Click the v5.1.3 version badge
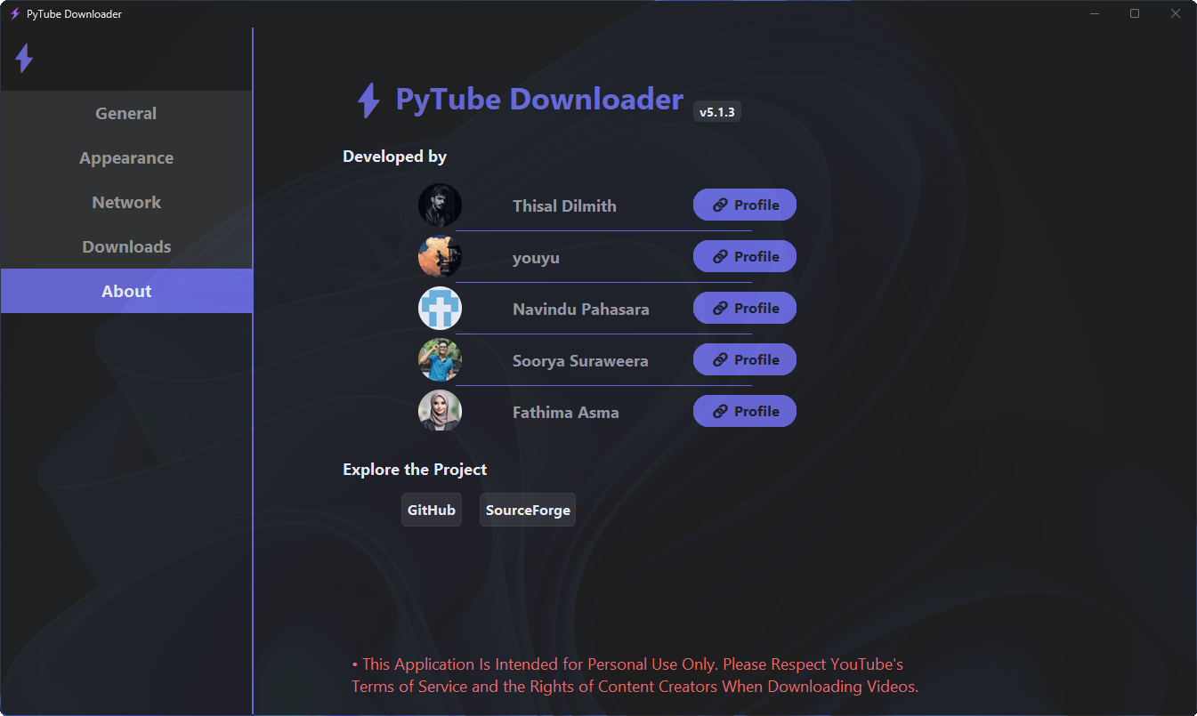 [x=717, y=112]
